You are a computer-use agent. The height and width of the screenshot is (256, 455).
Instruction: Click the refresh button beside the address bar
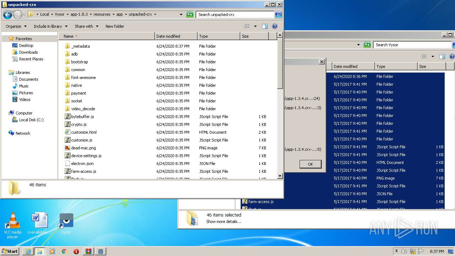(190, 15)
